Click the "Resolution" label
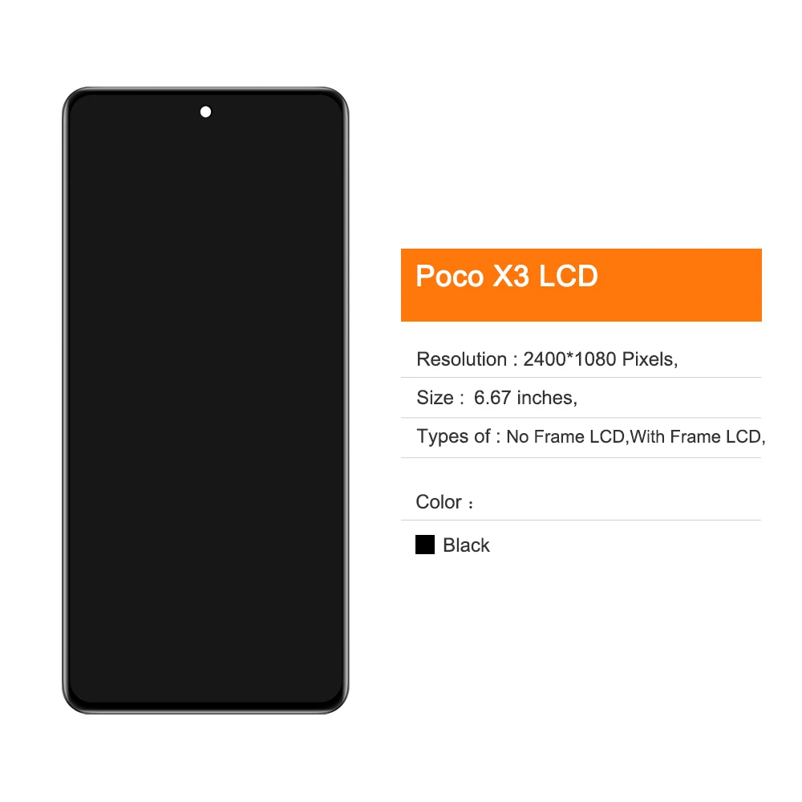 (x=462, y=359)
